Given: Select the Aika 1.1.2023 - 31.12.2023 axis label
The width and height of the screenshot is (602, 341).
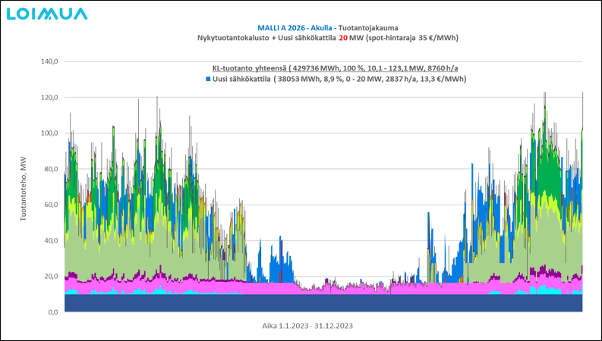Looking at the screenshot, I should (x=306, y=326).
